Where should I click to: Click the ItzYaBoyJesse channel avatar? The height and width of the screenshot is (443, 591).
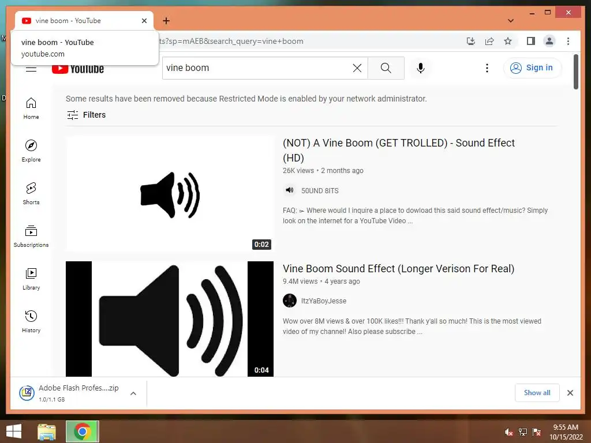point(290,301)
